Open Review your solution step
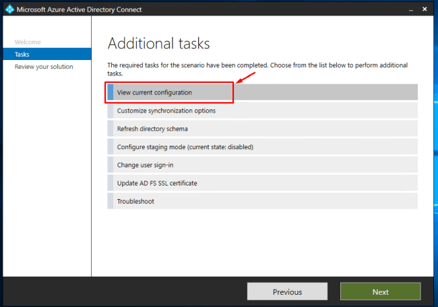Image resolution: width=438 pixels, height=307 pixels. [44, 67]
